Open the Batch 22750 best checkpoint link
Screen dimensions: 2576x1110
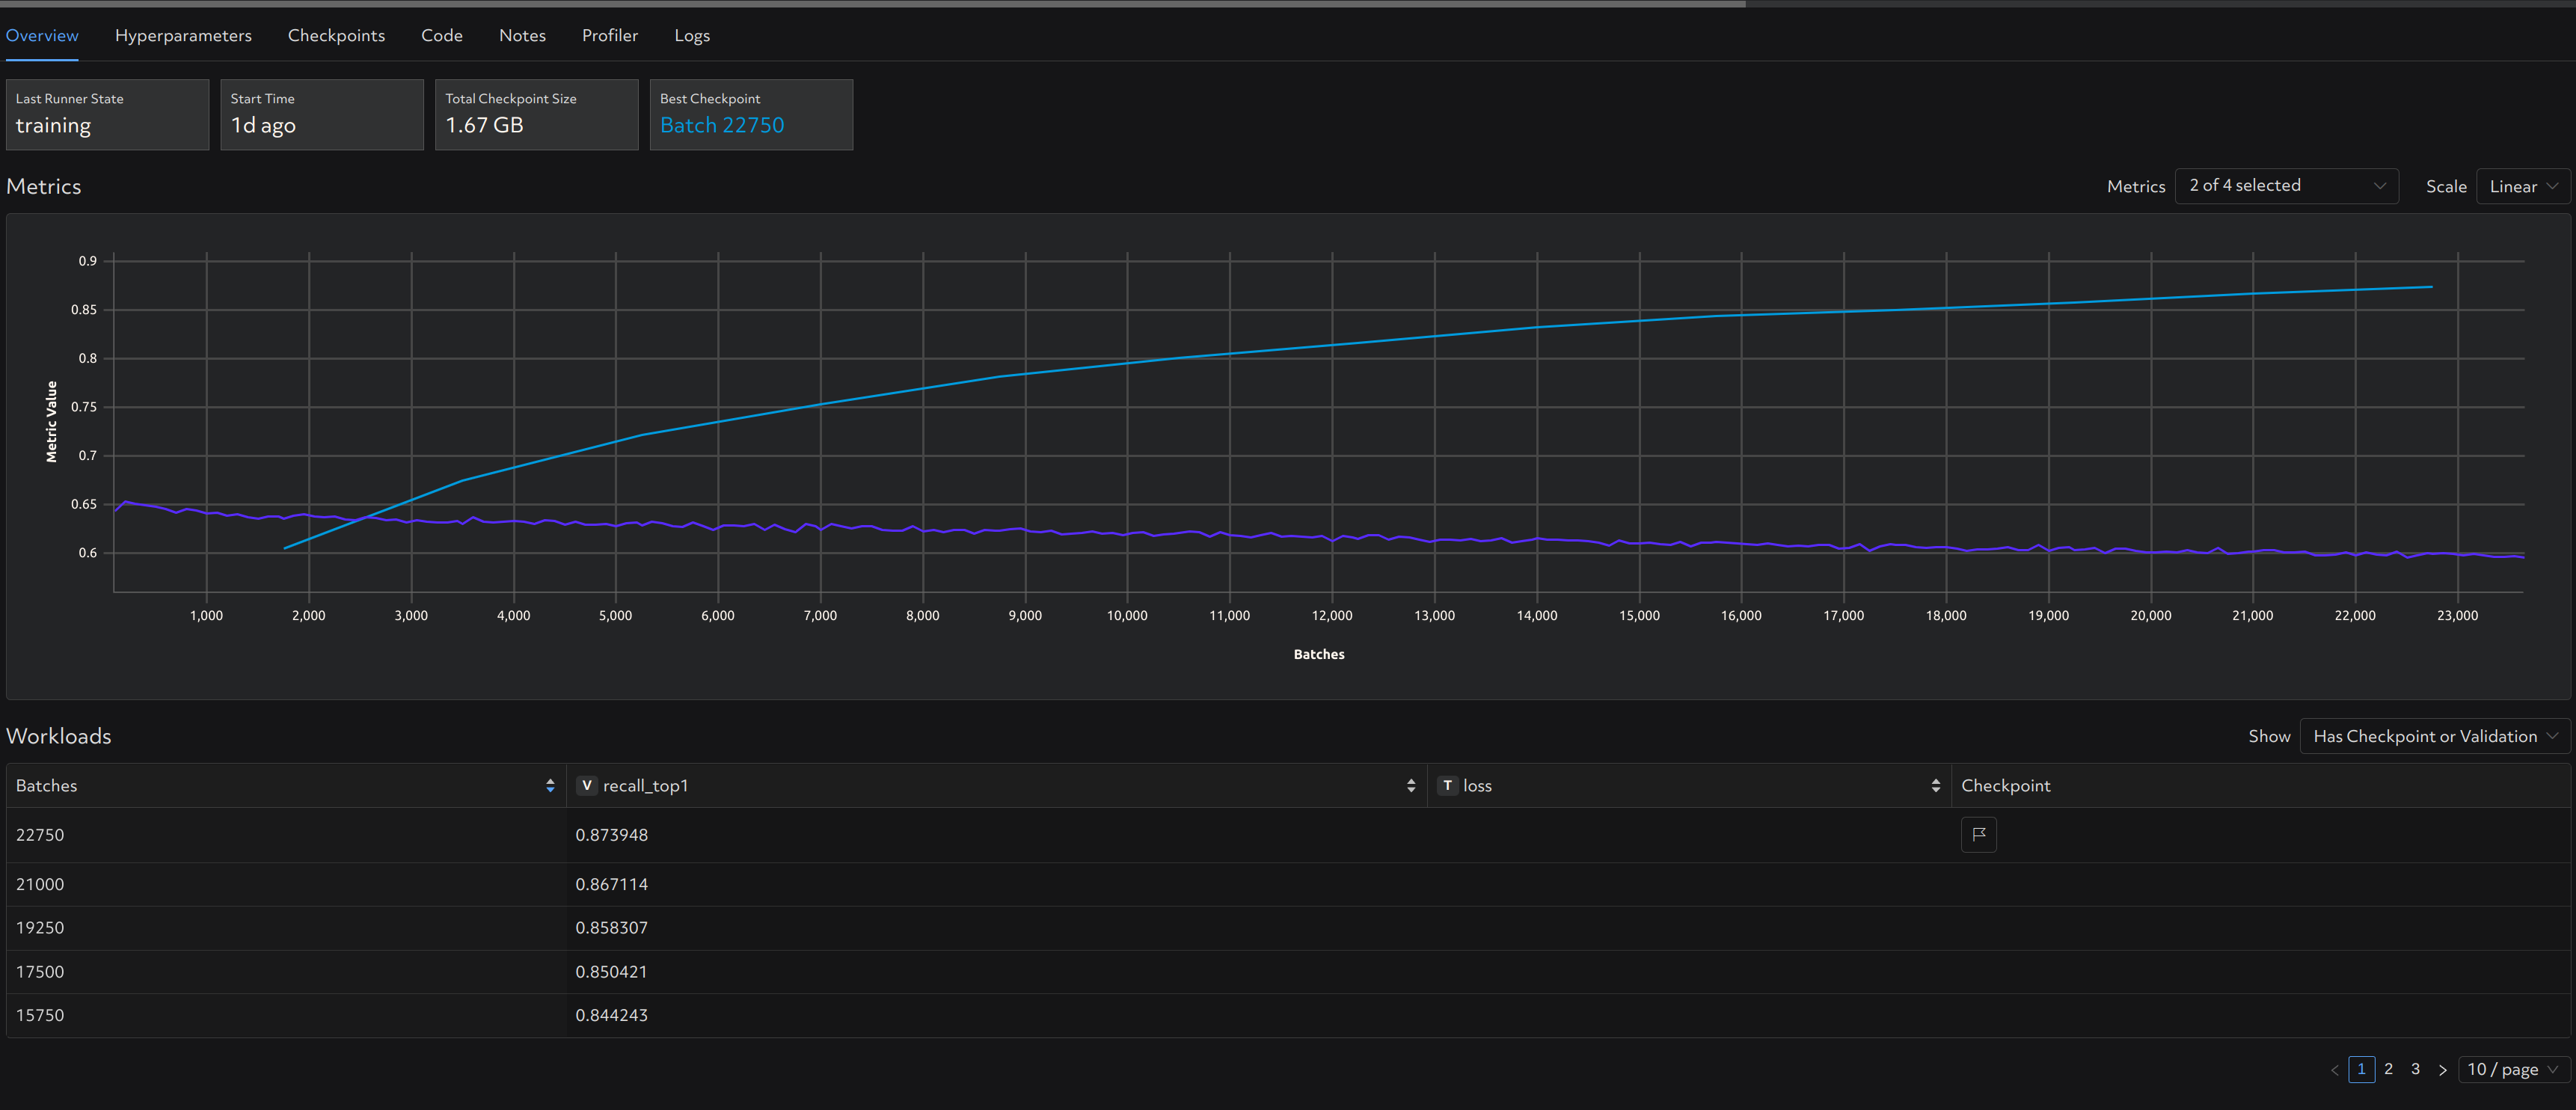(722, 125)
